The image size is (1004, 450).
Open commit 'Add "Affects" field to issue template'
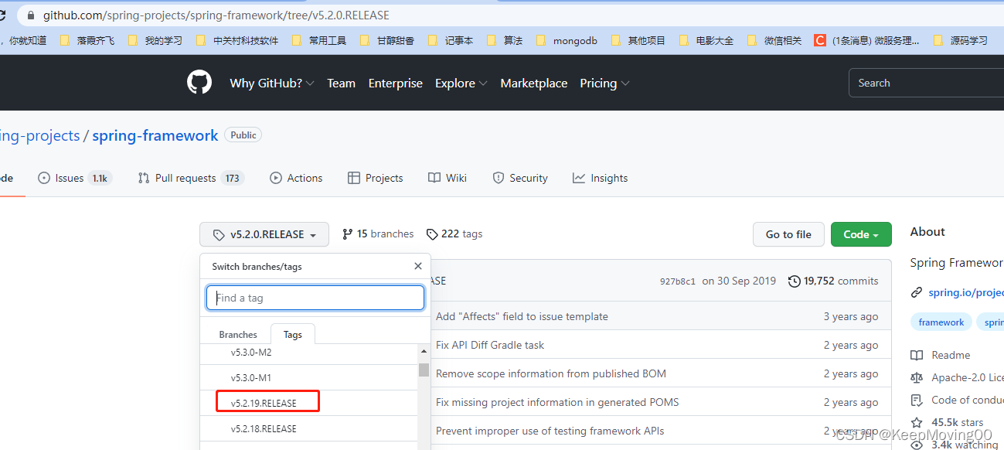(522, 316)
